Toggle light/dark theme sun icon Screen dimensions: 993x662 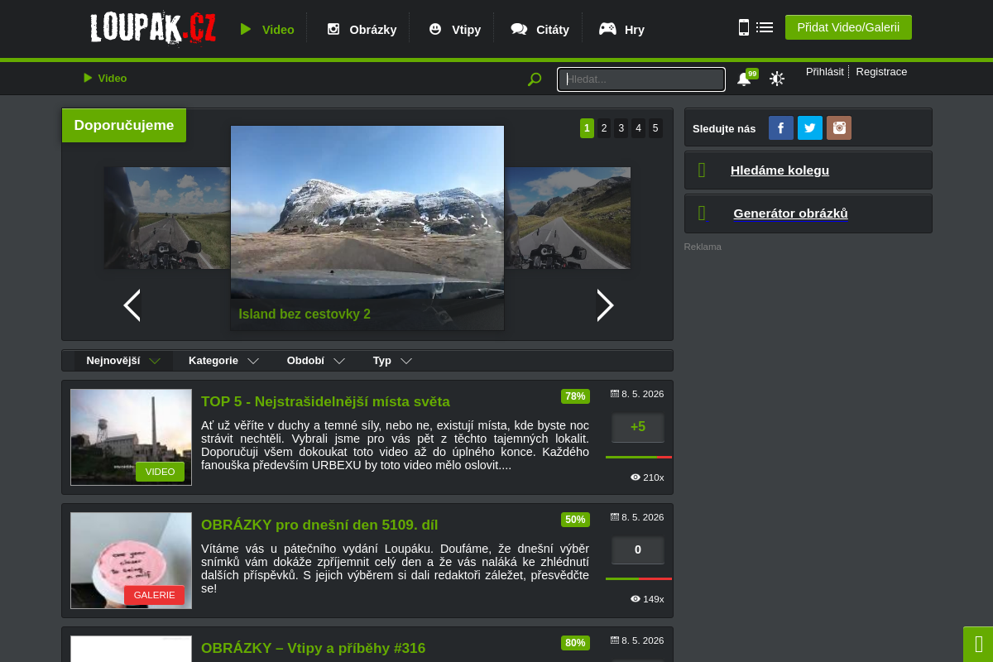coord(776,79)
